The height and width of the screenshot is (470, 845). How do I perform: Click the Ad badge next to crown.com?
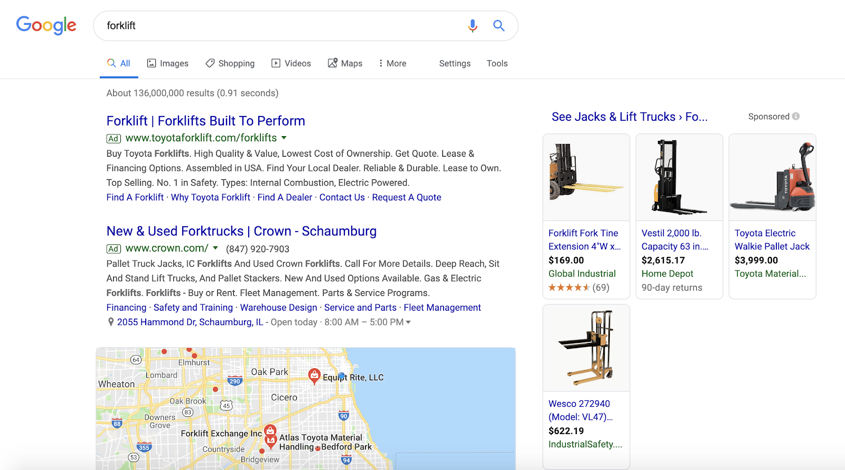[114, 249]
